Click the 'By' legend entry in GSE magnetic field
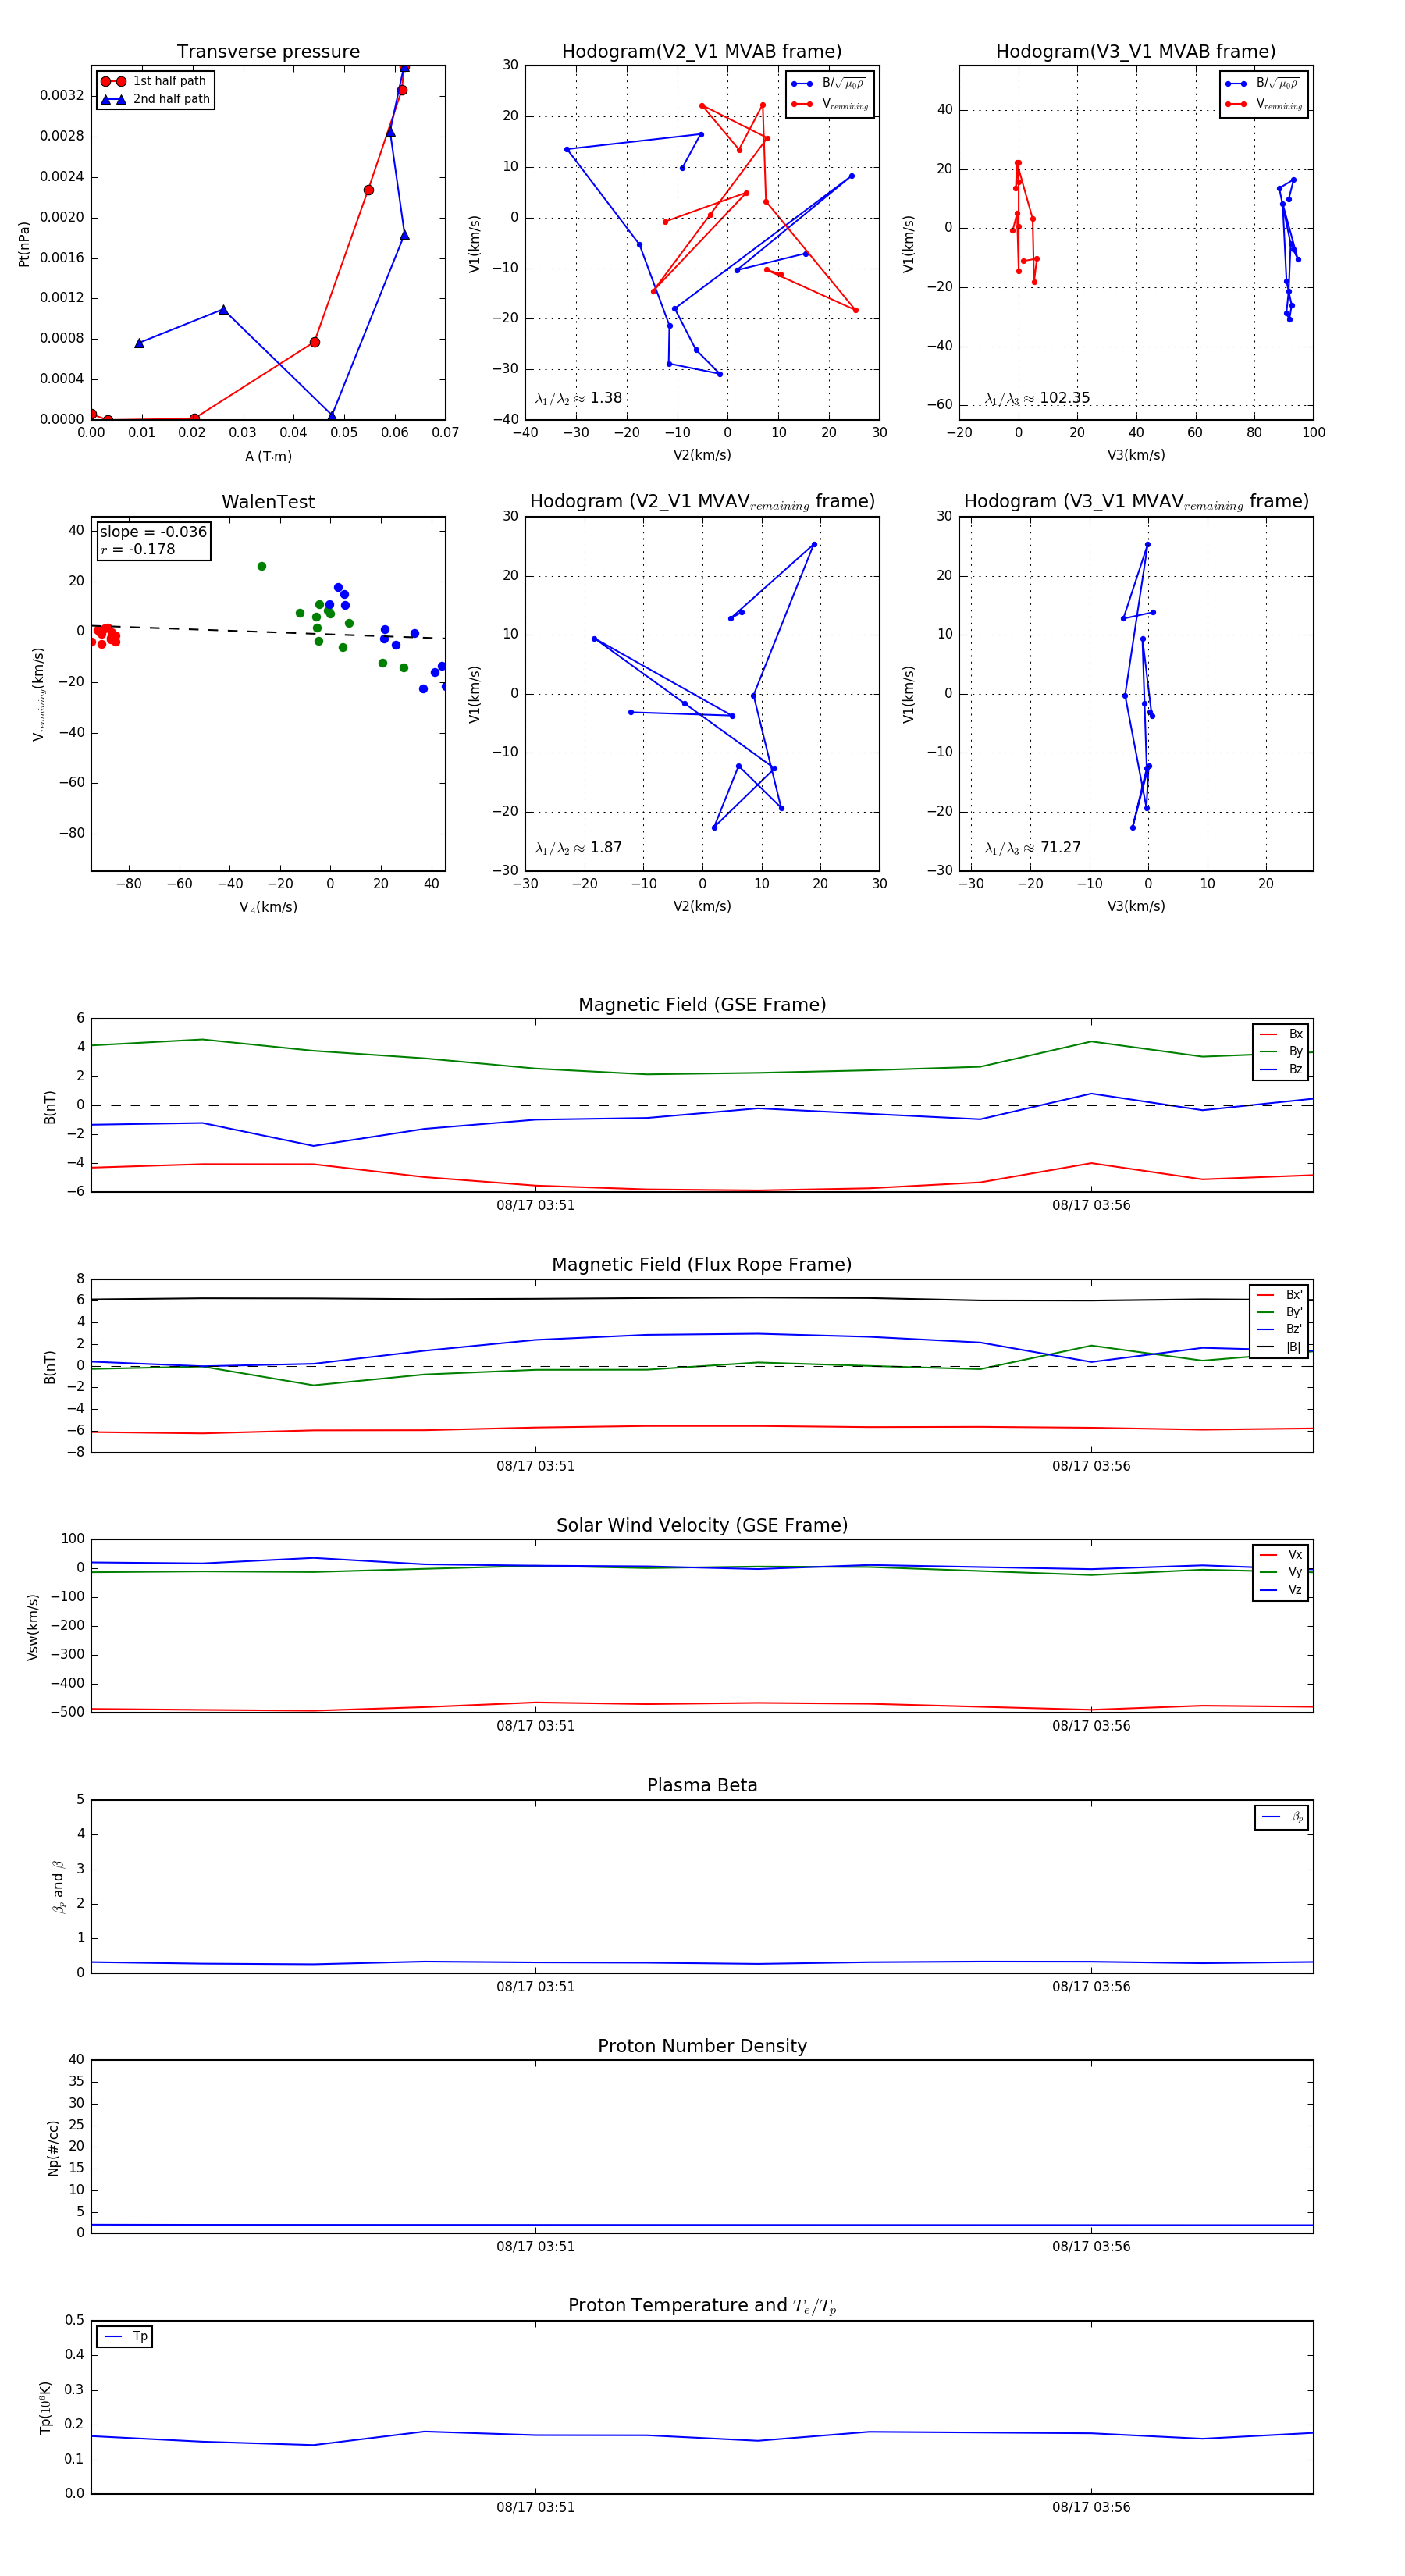The width and height of the screenshot is (1405, 2576). [x=1281, y=1051]
